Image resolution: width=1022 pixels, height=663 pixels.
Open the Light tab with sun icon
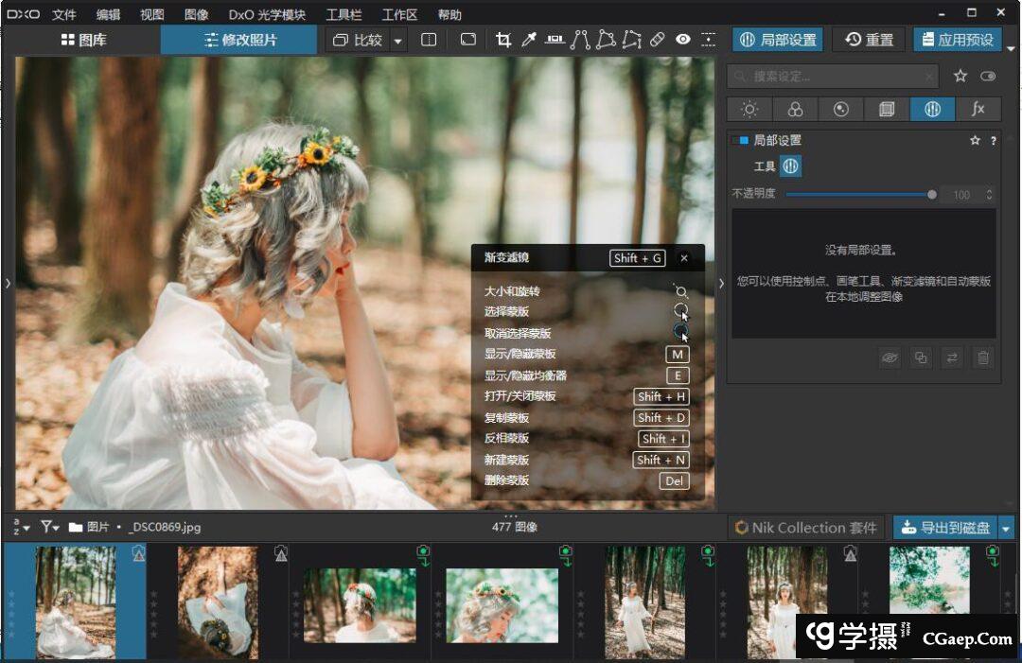(749, 109)
